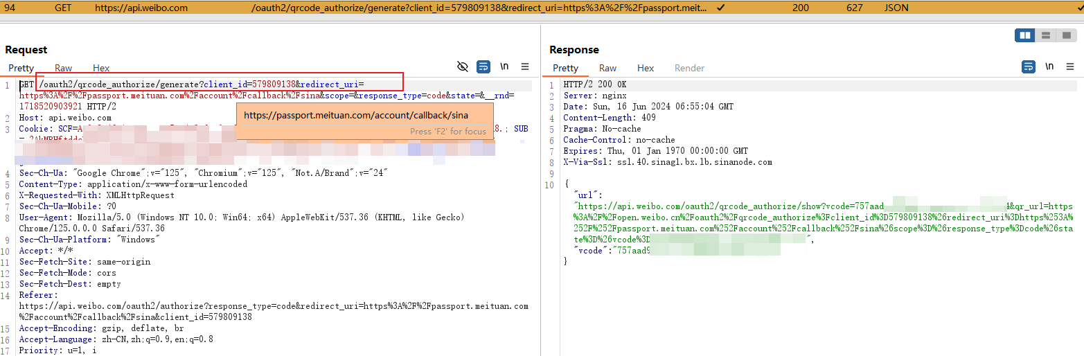Toggle word wrap in Request panel
1084x356 pixels.
(x=483, y=66)
